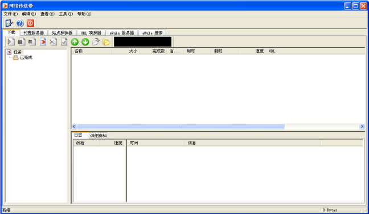Click the 网络传送带 title bar icon
This screenshot has width=369, height=214.
(5, 6)
